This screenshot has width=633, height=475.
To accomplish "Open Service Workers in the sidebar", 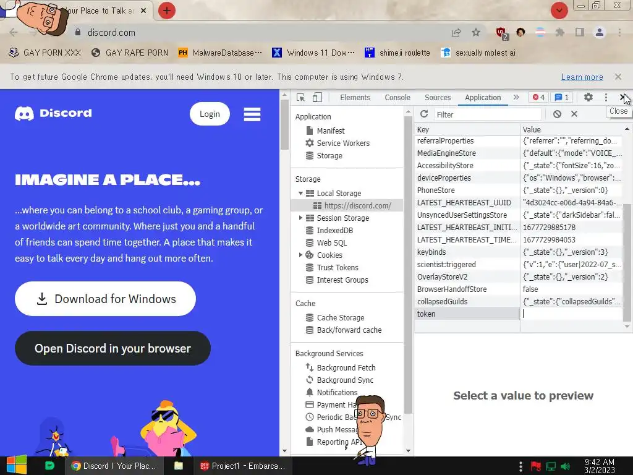I will 338,143.
